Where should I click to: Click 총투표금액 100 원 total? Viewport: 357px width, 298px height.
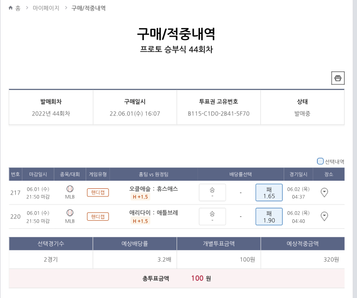pyautogui.click(x=177, y=278)
